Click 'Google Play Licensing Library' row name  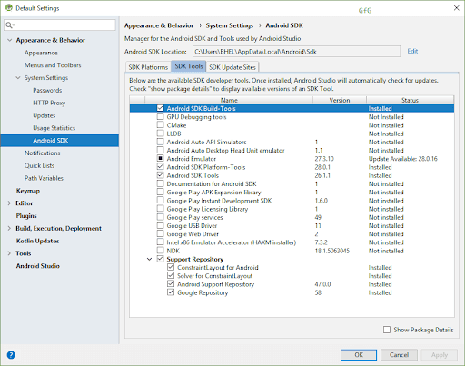point(207,209)
